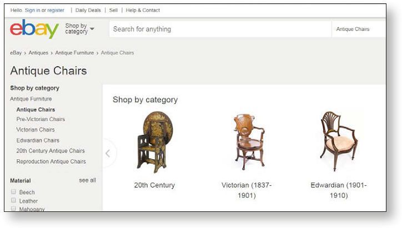Click the previous carousel arrow
402x228 pixels.
coord(108,153)
